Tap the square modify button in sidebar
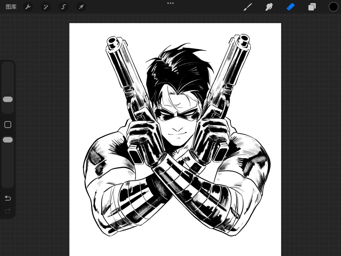Image resolution: width=341 pixels, height=256 pixels. coord(8,125)
